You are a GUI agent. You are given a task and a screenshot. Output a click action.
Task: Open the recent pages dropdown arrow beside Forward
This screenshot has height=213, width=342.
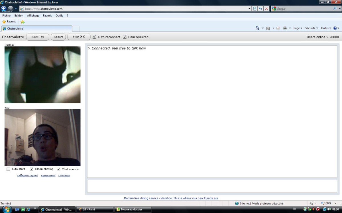(16, 9)
